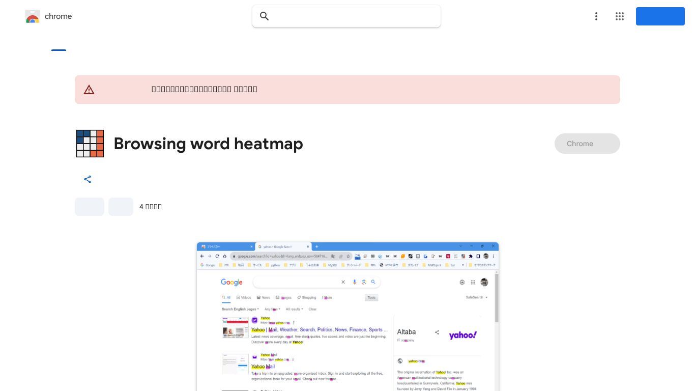Screen dimensions: 695x391
Task: Click the user count text starting with 4
Action: tap(151, 207)
